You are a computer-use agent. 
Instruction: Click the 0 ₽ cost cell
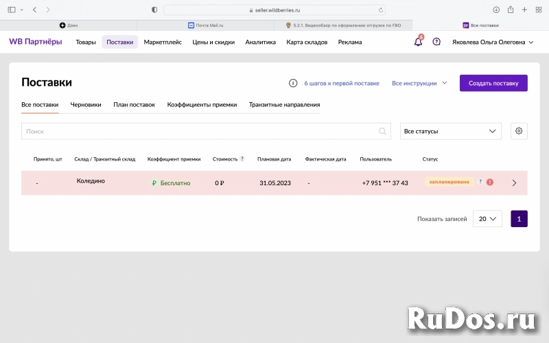[x=220, y=182]
